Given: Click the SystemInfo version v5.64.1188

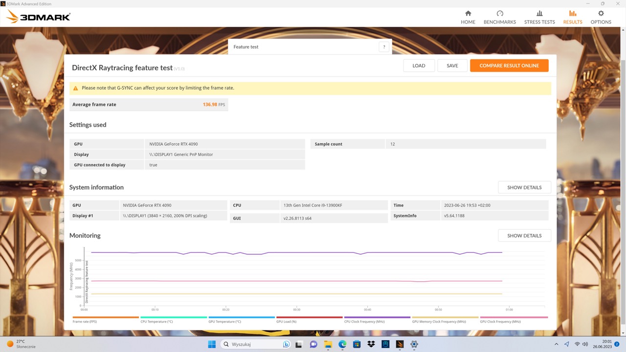Looking at the screenshot, I should (x=454, y=216).
